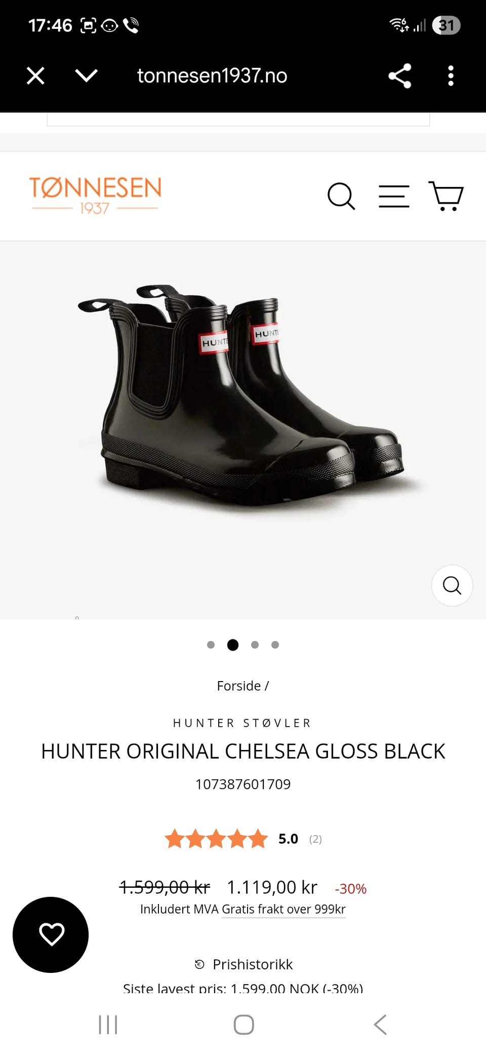The height and width of the screenshot is (1054, 486).
Task: Expand the Prishistorikk section
Action: 244,964
